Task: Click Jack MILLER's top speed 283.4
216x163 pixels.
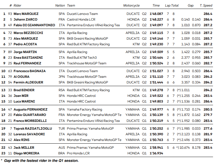Action: pyautogui.click(x=208, y=148)
